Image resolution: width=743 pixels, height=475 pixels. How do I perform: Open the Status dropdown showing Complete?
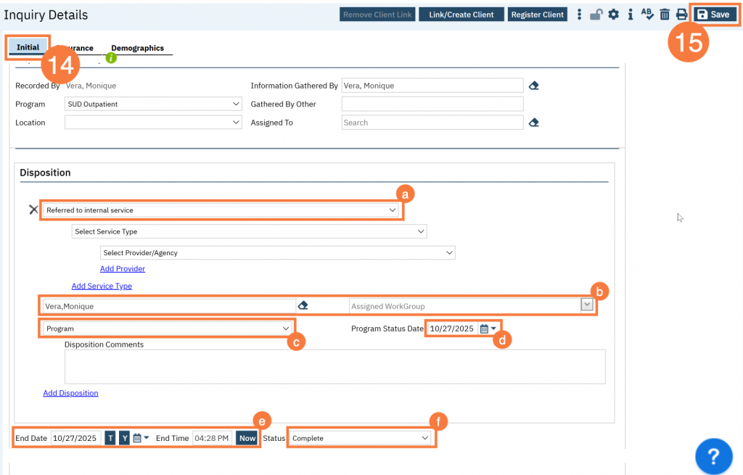click(361, 438)
